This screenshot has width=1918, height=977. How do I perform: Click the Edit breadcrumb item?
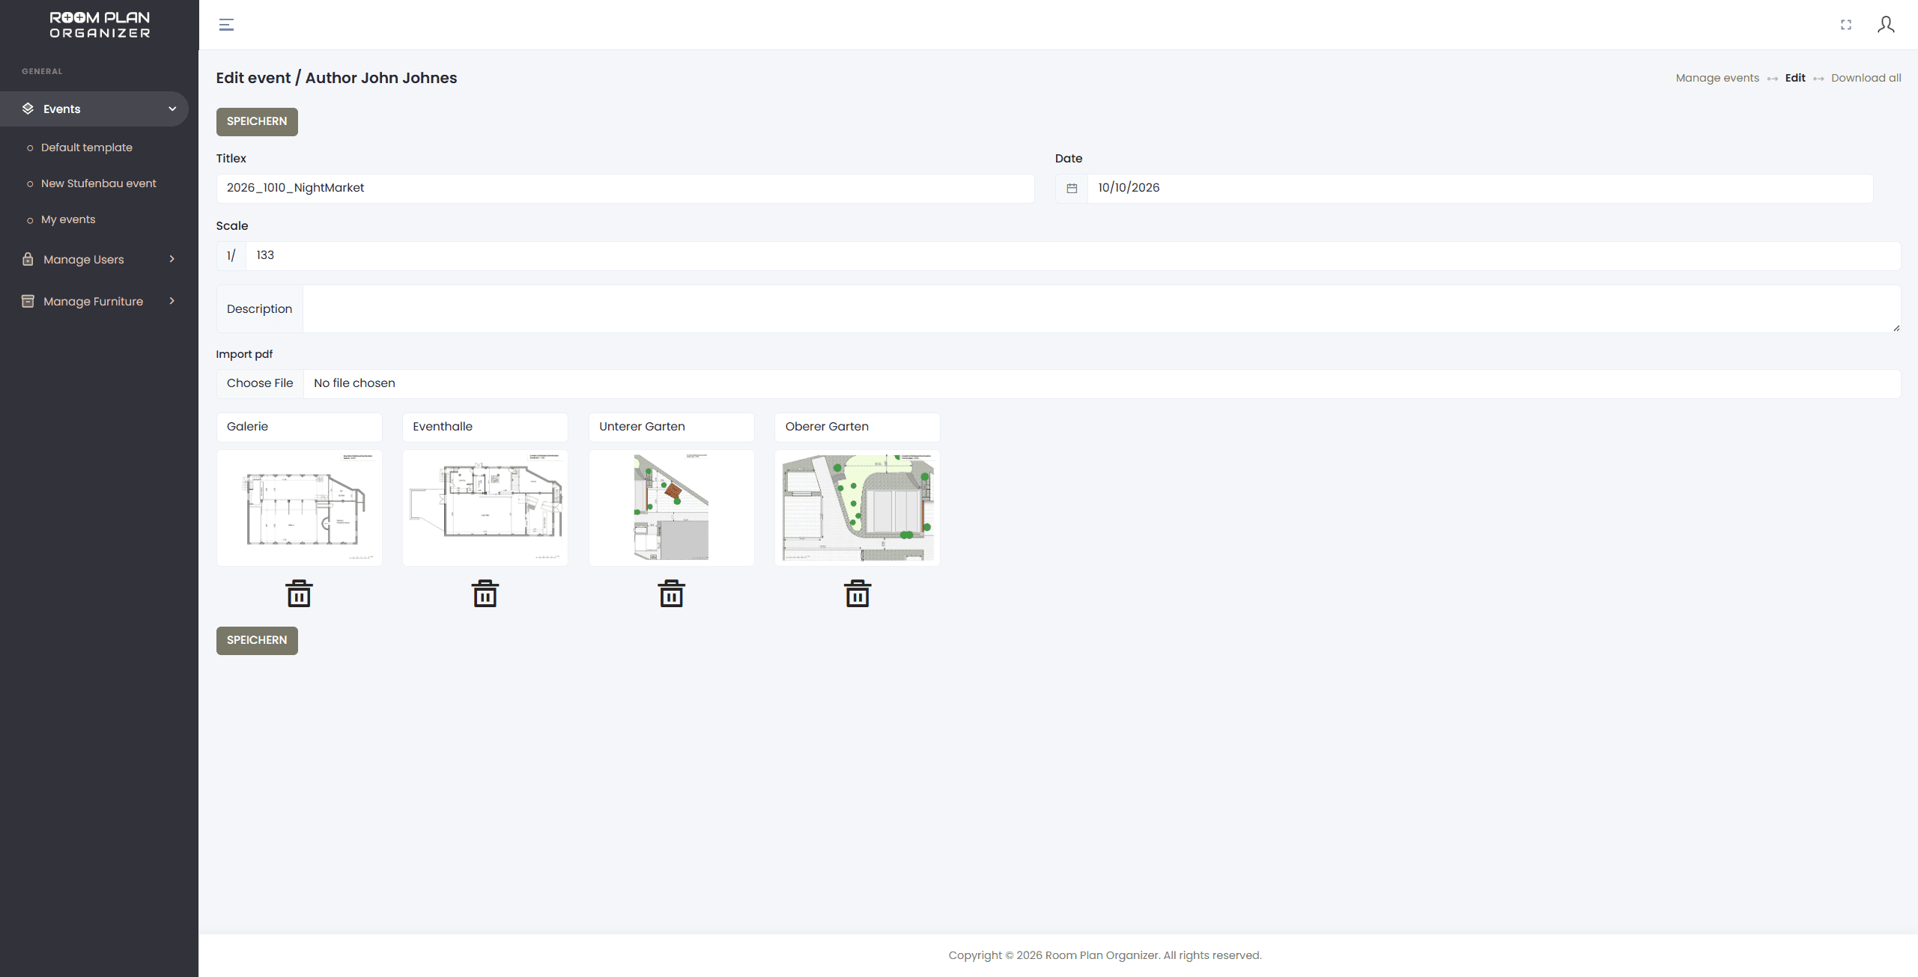pyautogui.click(x=1795, y=78)
